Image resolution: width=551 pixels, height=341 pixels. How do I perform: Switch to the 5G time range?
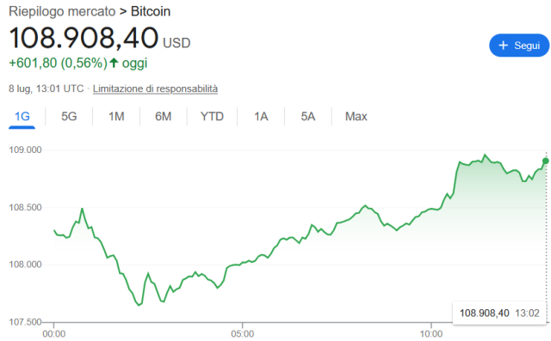(x=69, y=116)
